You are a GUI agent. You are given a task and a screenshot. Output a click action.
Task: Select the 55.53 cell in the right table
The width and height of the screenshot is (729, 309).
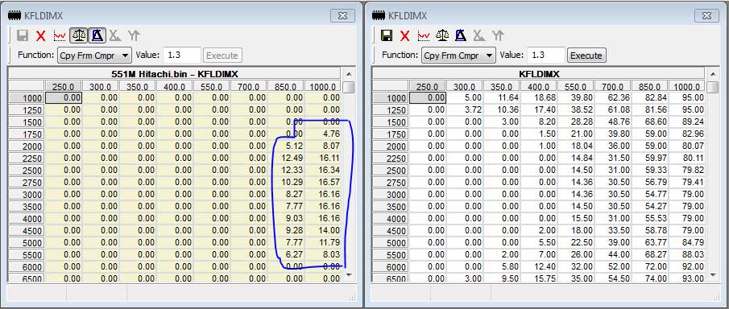click(650, 219)
